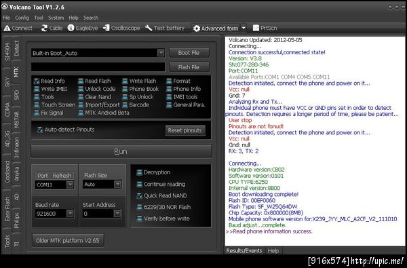Enable Continue reading checkbox
Screen dimensions: 407x268
(139, 184)
